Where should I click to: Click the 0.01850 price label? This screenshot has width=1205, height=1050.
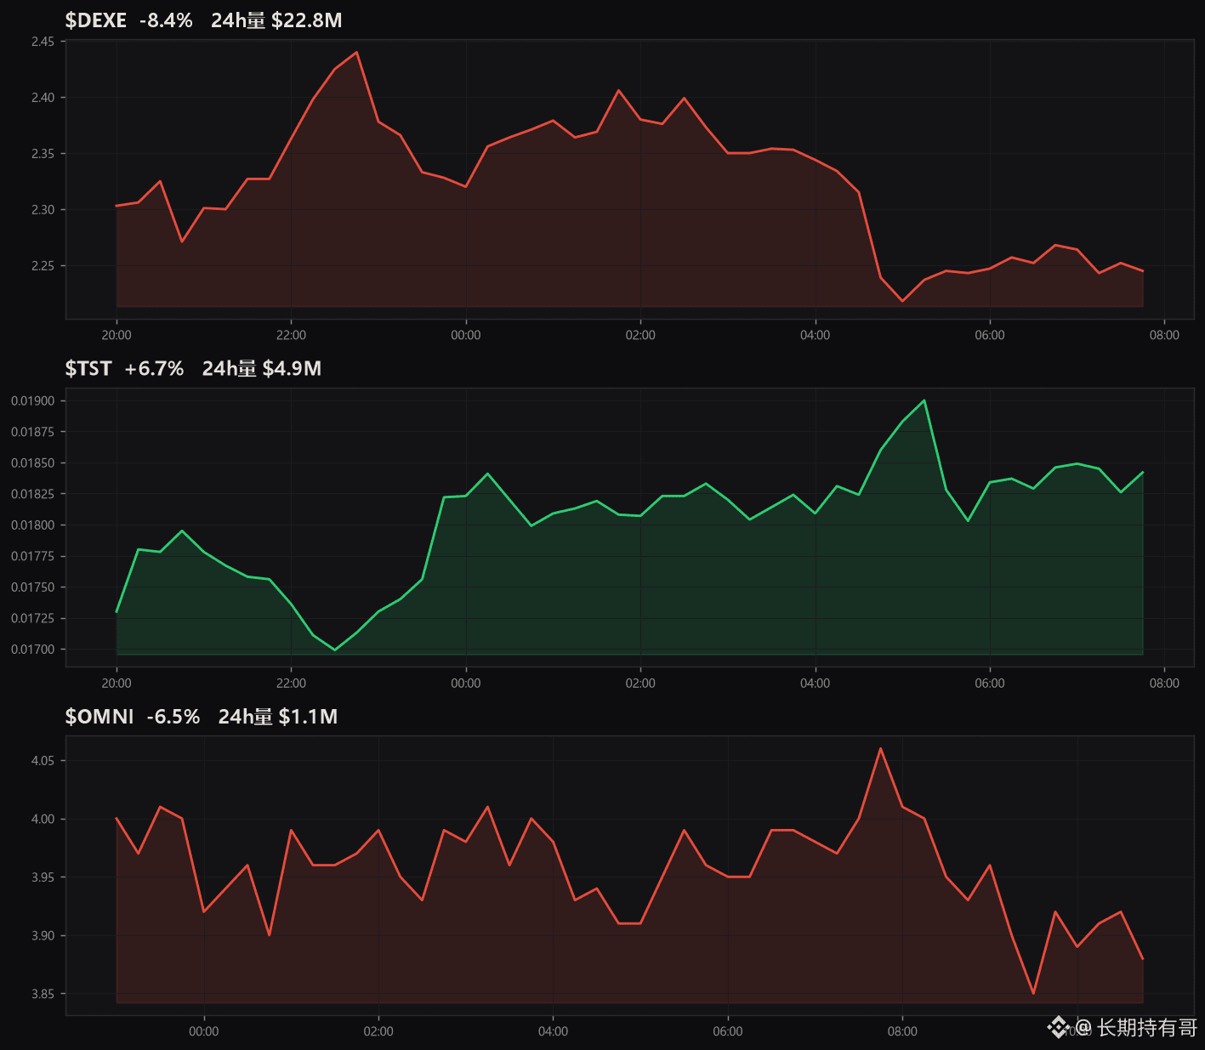32,463
